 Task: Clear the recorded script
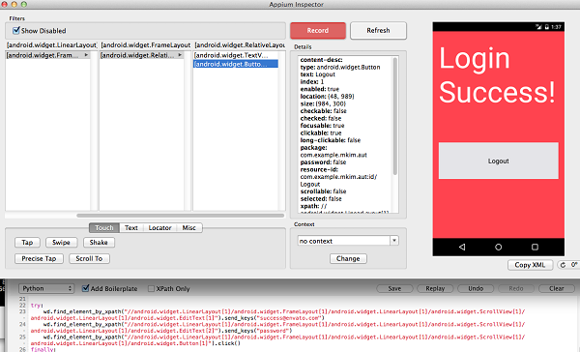(x=557, y=288)
